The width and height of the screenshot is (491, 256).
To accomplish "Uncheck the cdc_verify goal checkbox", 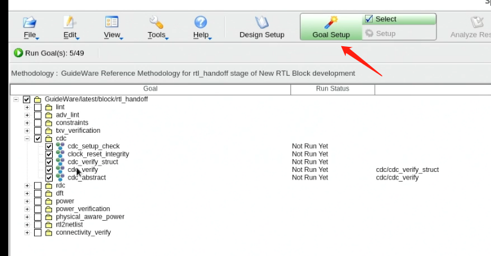I will tap(49, 170).
